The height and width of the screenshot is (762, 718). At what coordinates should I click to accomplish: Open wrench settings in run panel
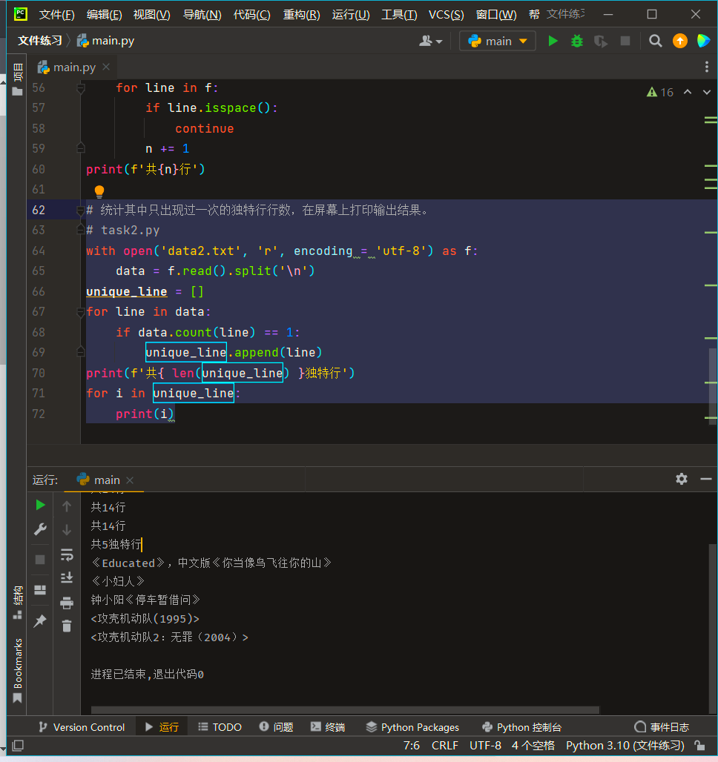click(x=40, y=529)
